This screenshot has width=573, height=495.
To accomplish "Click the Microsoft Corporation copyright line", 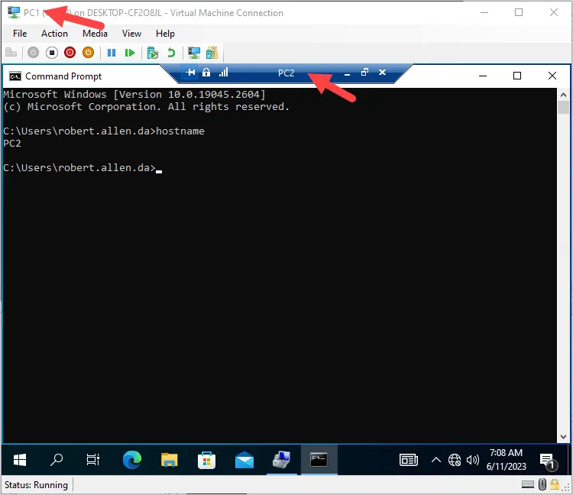I will pyautogui.click(x=146, y=107).
